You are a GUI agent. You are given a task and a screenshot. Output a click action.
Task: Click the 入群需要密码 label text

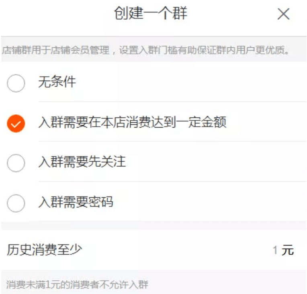tap(76, 201)
